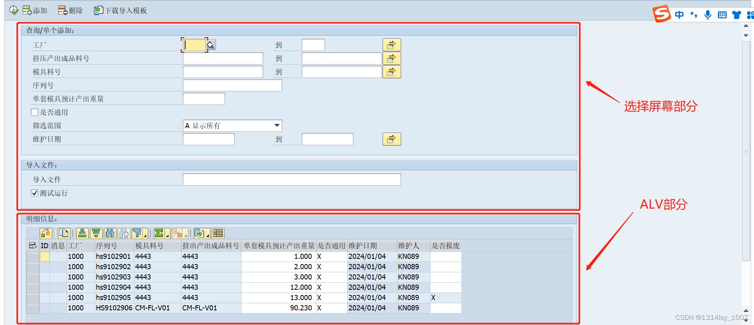Select the row selector for HS9102906
Viewport: 754px width, 325px height.
click(x=33, y=308)
